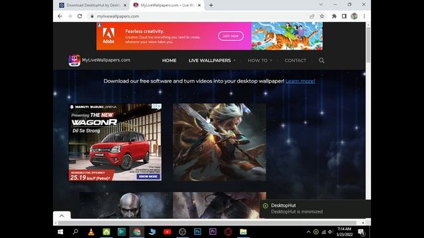The height and width of the screenshot is (238, 424).
Task: Click the padlock site info icon
Action: tap(92, 16)
